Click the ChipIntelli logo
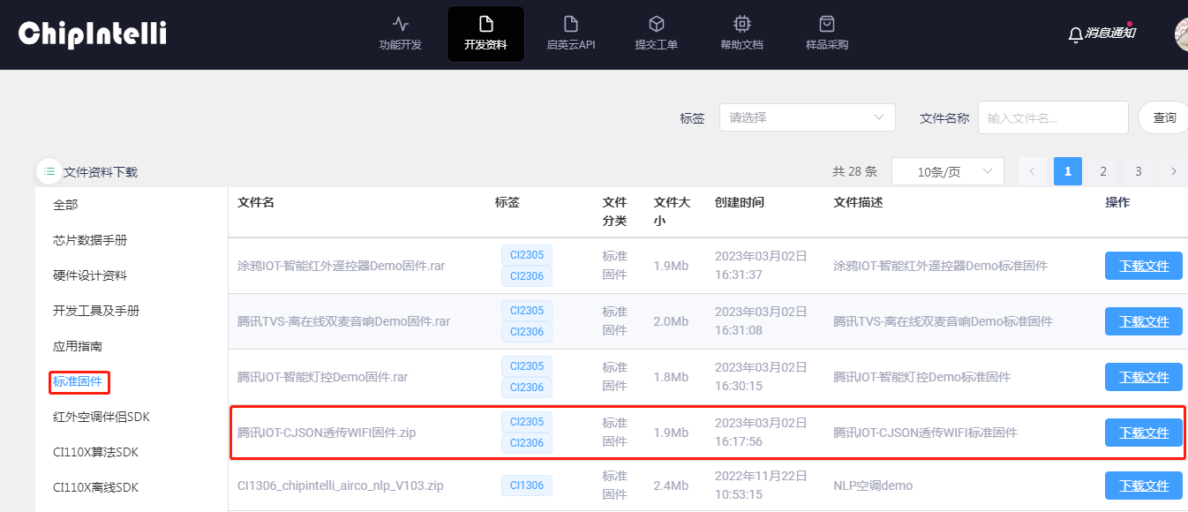 pyautogui.click(x=93, y=34)
